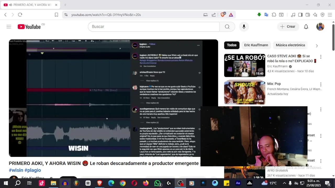Switch to the PRIMERO AOKI browser tab
Screen dimensions: 335x188
coord(30,5)
